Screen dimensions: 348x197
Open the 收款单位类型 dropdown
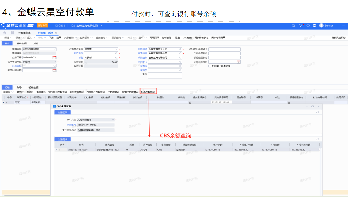(x=116, y=49)
